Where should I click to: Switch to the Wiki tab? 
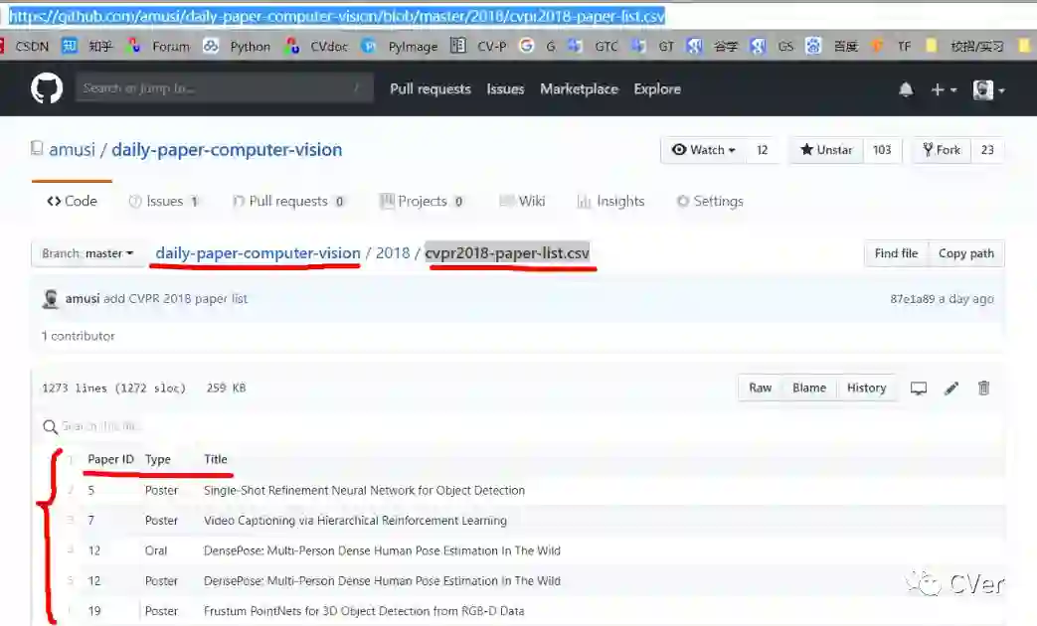(x=522, y=201)
